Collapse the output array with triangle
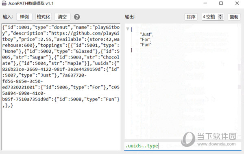Viewport: 244px width, 154px height. [x=128, y=29]
